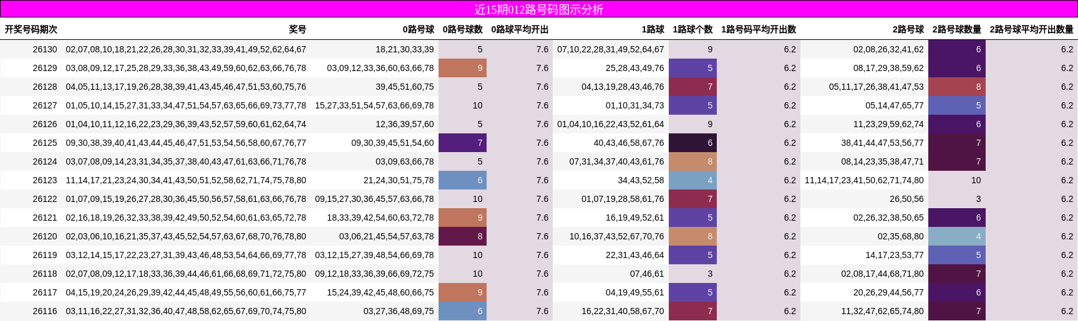Click 0路号球 cell 18,21,30,33,39

click(405, 49)
